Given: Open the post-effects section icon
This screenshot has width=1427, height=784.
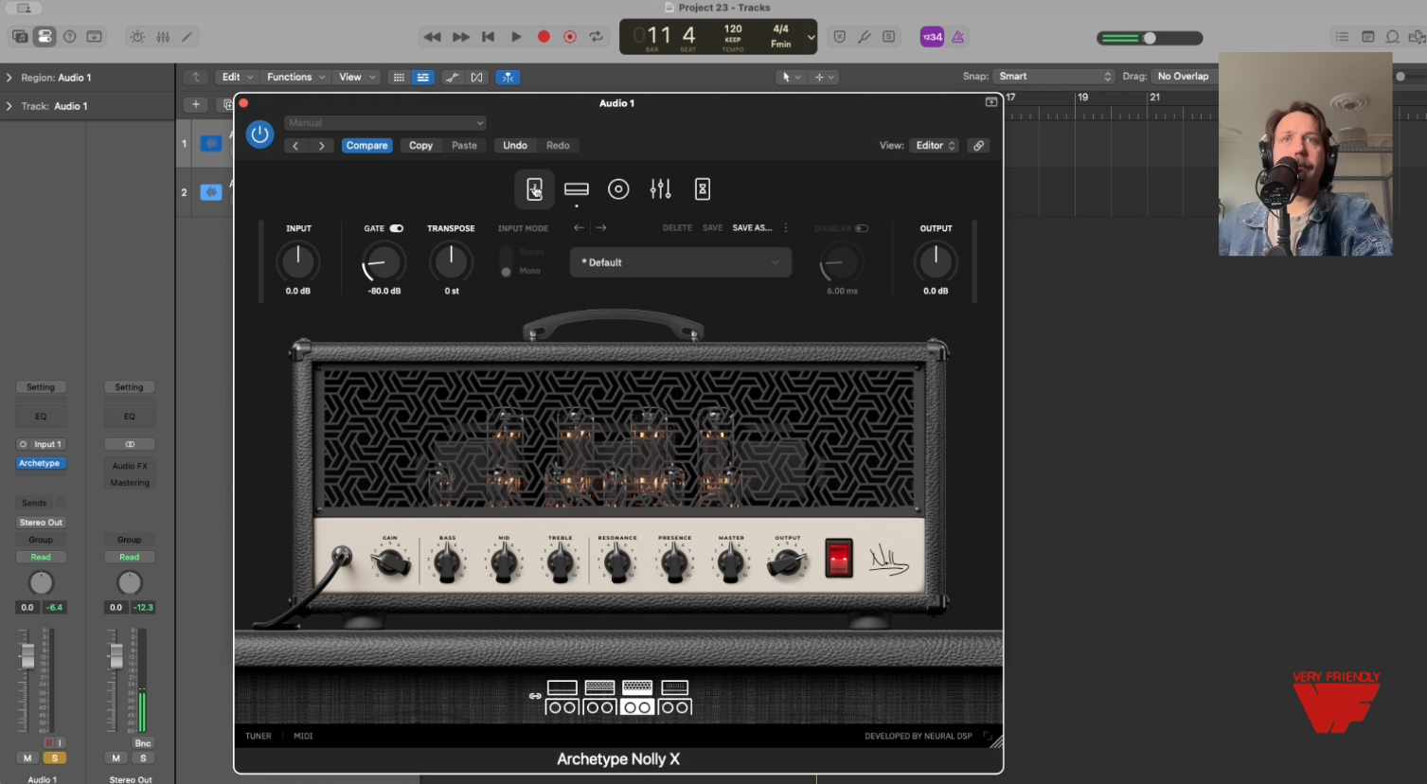Looking at the screenshot, I should pyautogui.click(x=703, y=189).
